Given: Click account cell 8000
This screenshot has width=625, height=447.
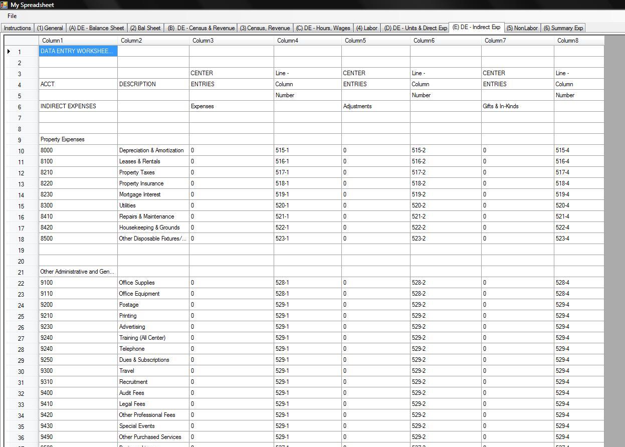Looking at the screenshot, I should (78, 150).
